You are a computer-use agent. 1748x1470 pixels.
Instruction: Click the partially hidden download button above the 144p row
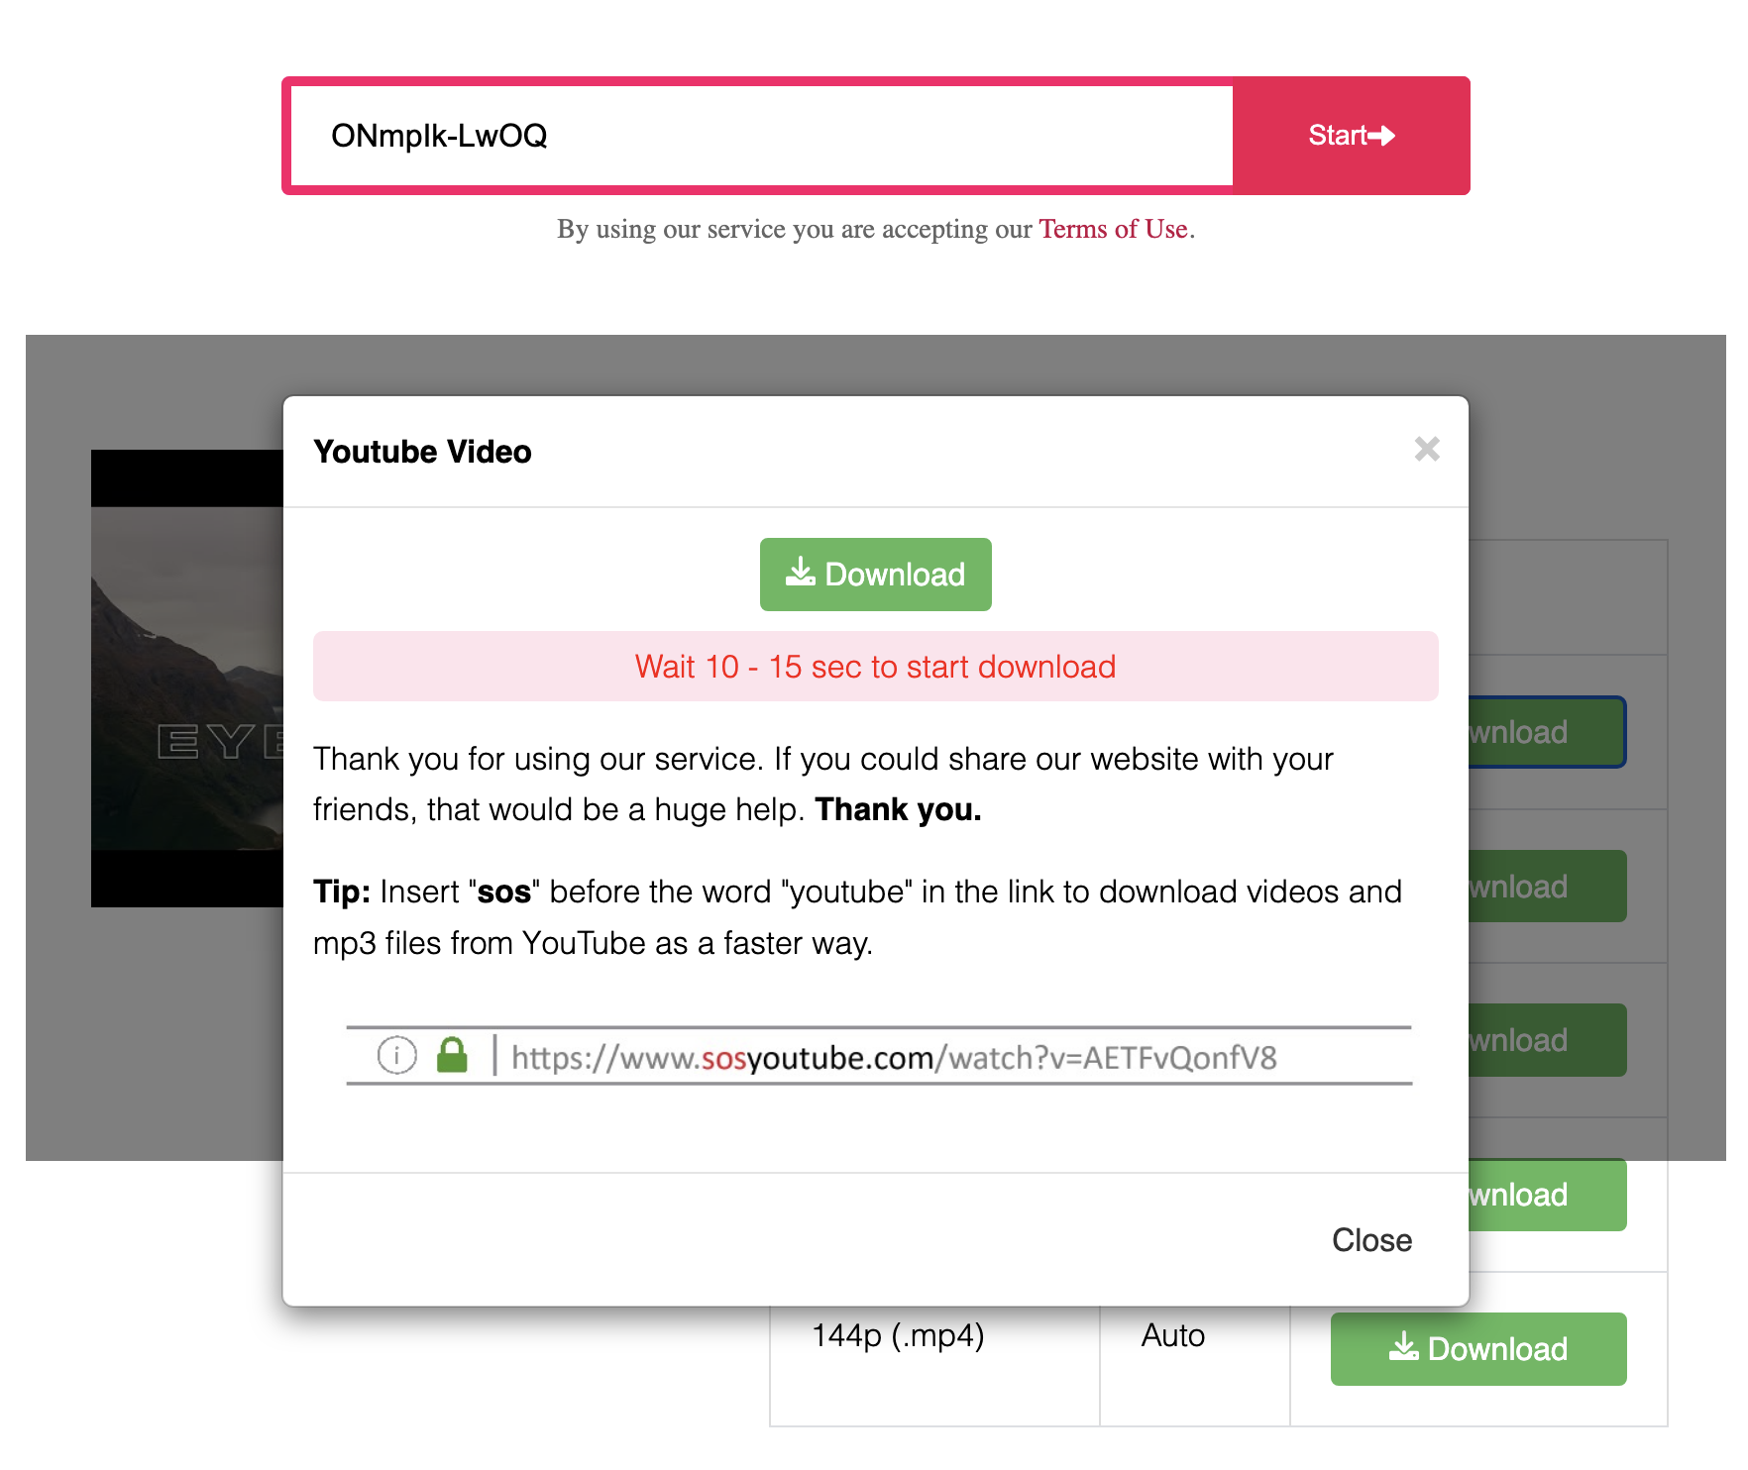click(1546, 1195)
